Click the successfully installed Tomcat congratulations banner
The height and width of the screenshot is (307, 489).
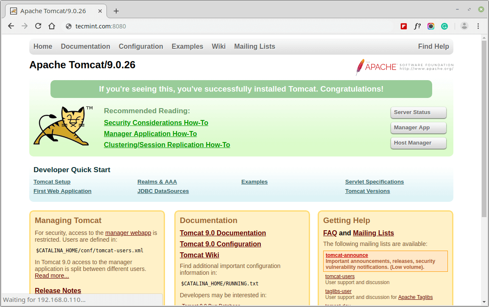[x=241, y=89]
